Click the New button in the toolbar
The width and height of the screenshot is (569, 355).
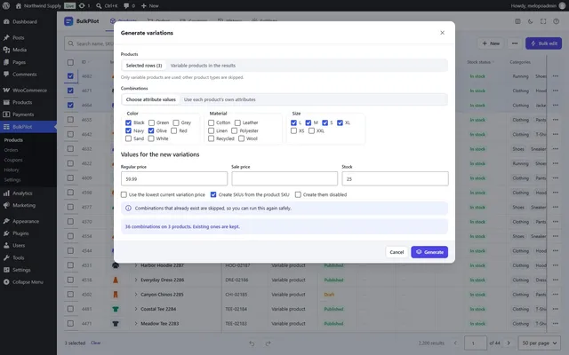[x=490, y=43]
